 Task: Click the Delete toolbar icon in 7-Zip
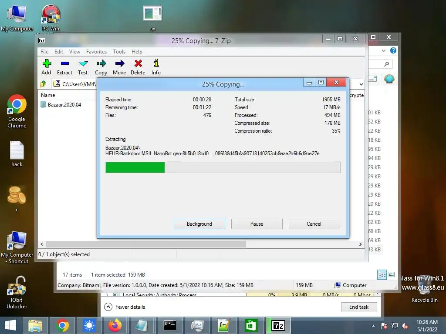coord(138,67)
